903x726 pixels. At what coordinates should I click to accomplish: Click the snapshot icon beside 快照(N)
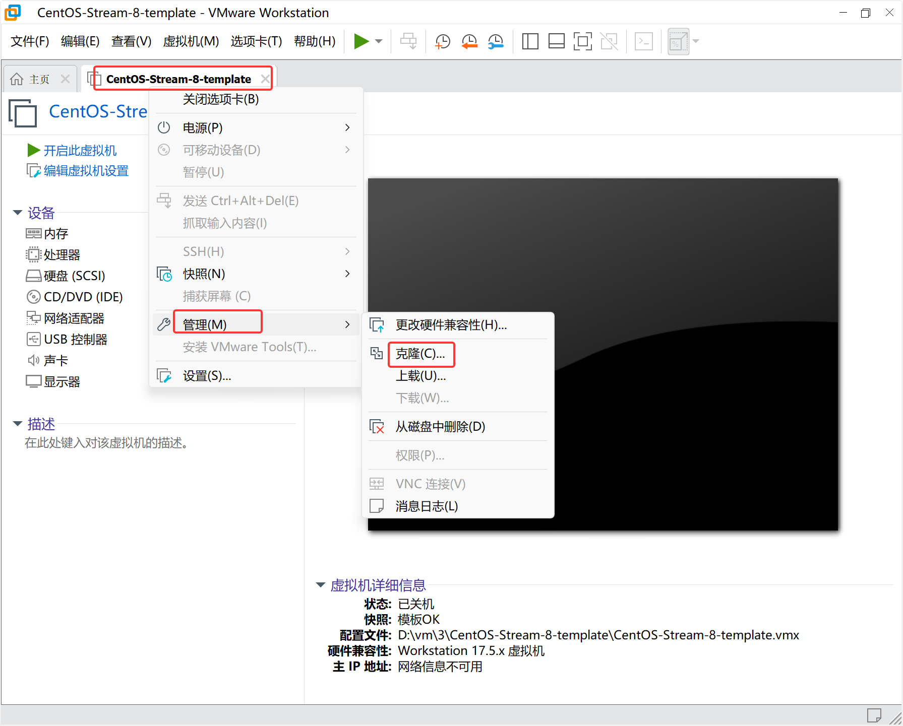point(164,274)
